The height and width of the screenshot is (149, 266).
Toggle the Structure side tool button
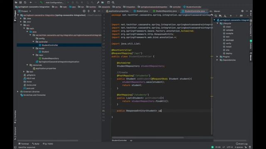(15, 133)
